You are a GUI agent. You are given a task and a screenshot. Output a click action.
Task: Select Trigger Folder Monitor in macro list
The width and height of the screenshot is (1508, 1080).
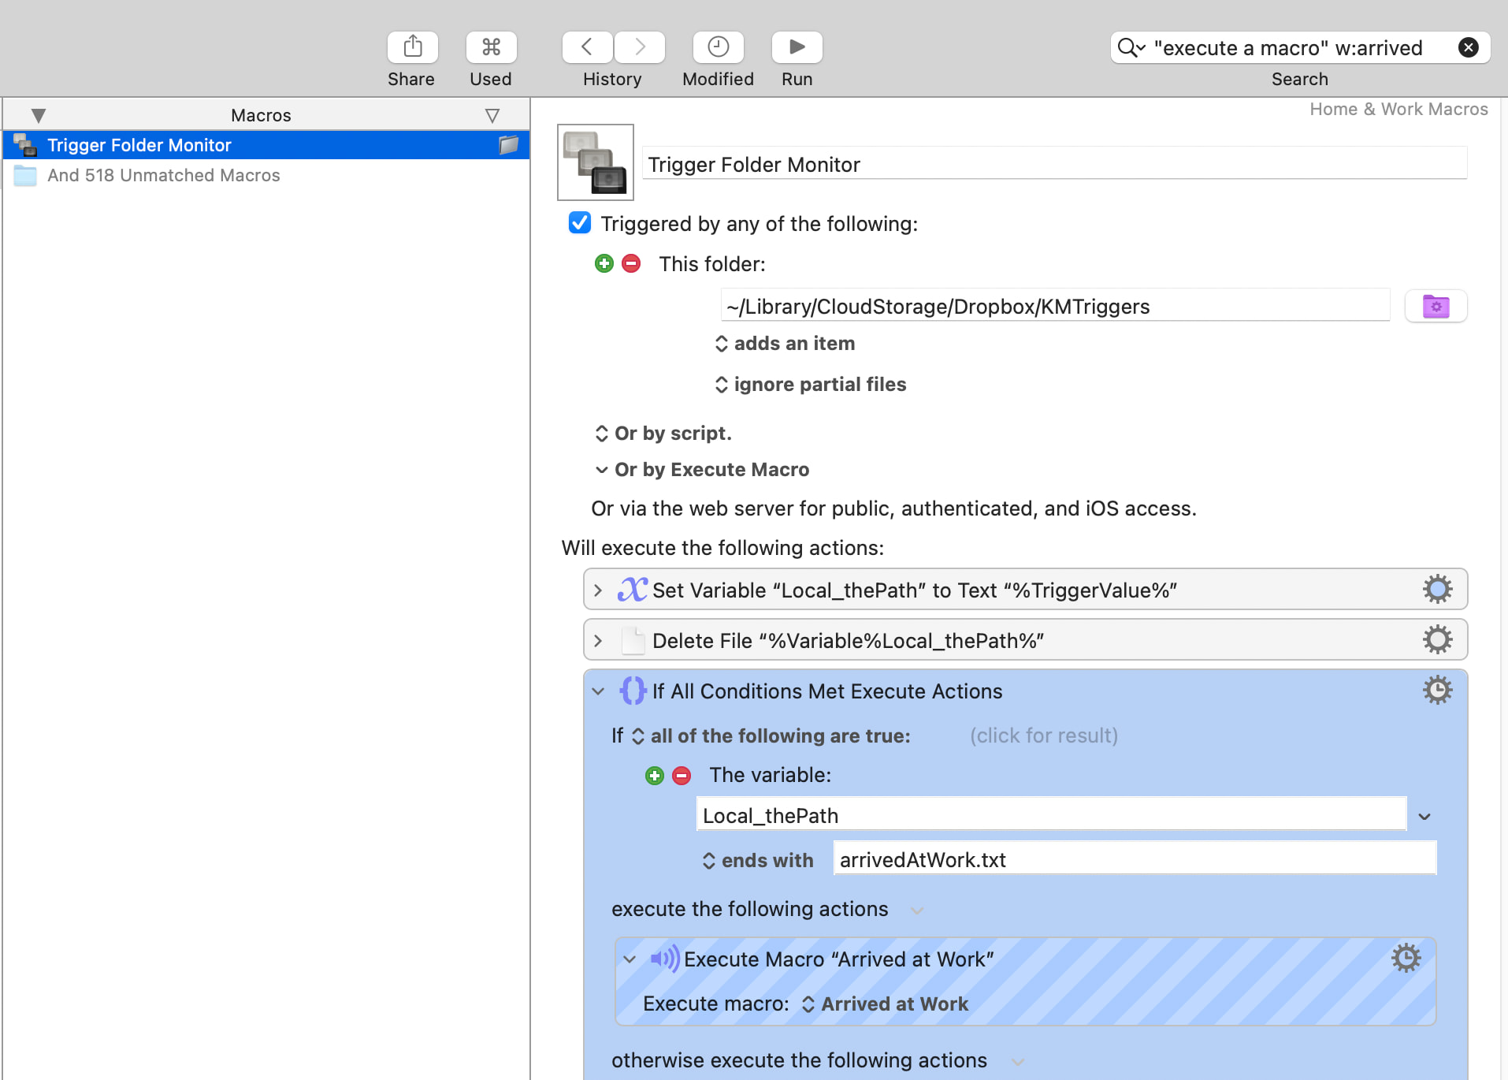tap(139, 145)
